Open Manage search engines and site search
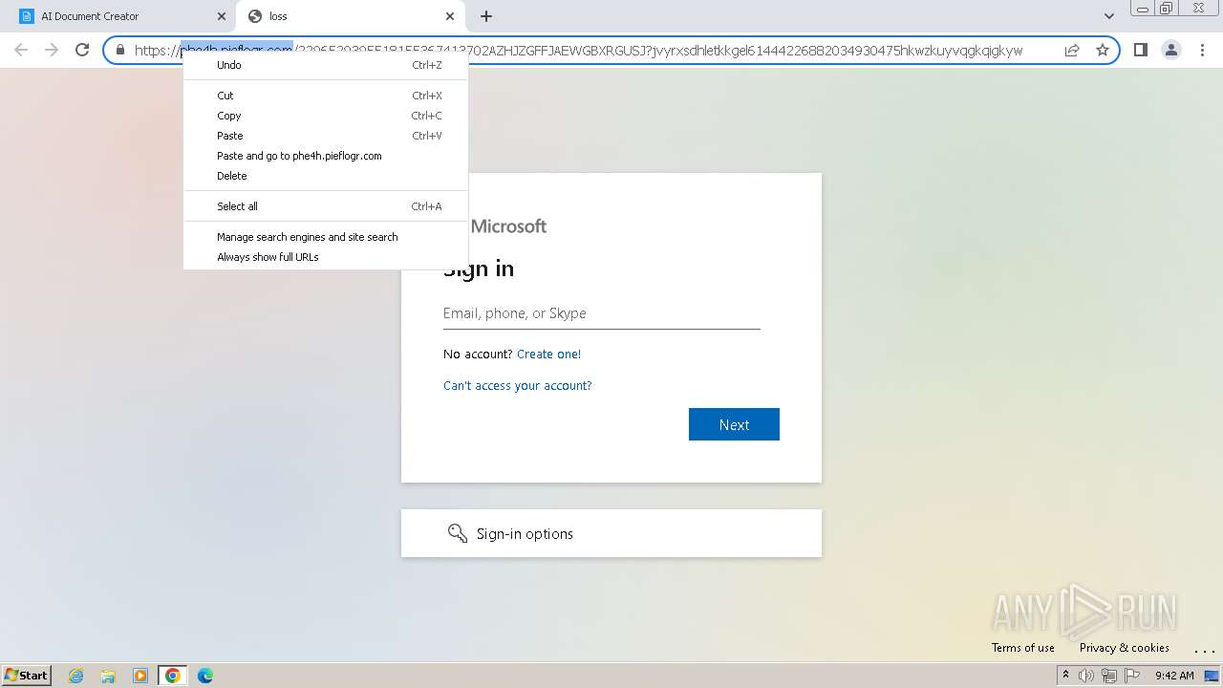 [326, 237]
